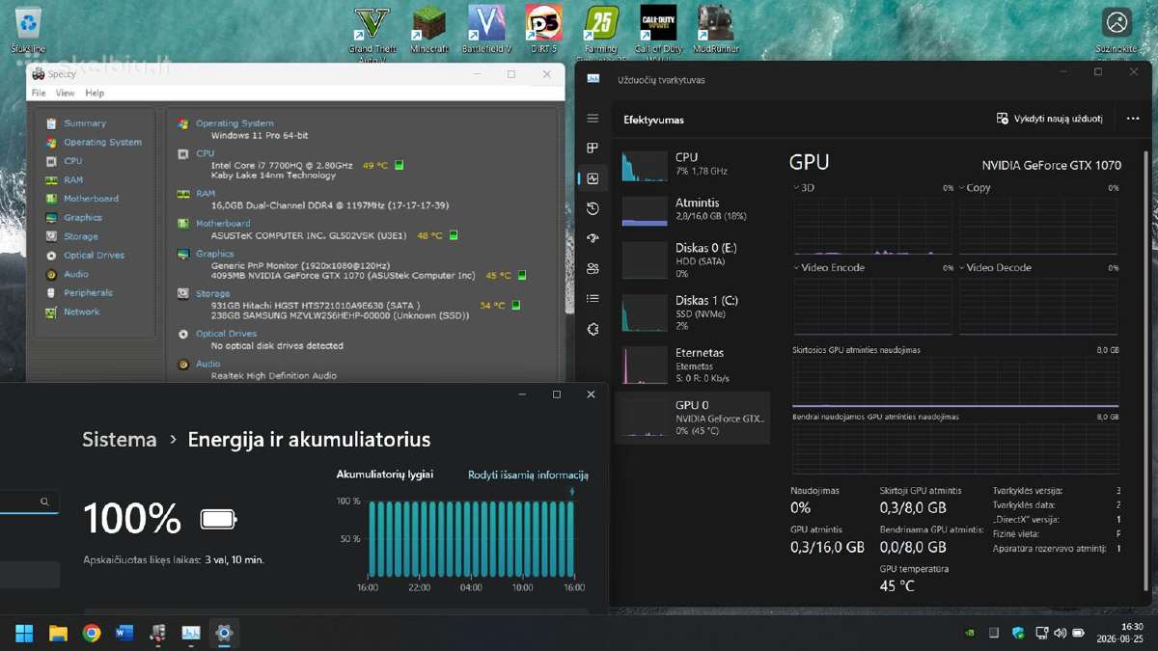This screenshot has height=651, width=1158.
Task: Select MudRunner desktop shortcut
Action: pos(716,29)
